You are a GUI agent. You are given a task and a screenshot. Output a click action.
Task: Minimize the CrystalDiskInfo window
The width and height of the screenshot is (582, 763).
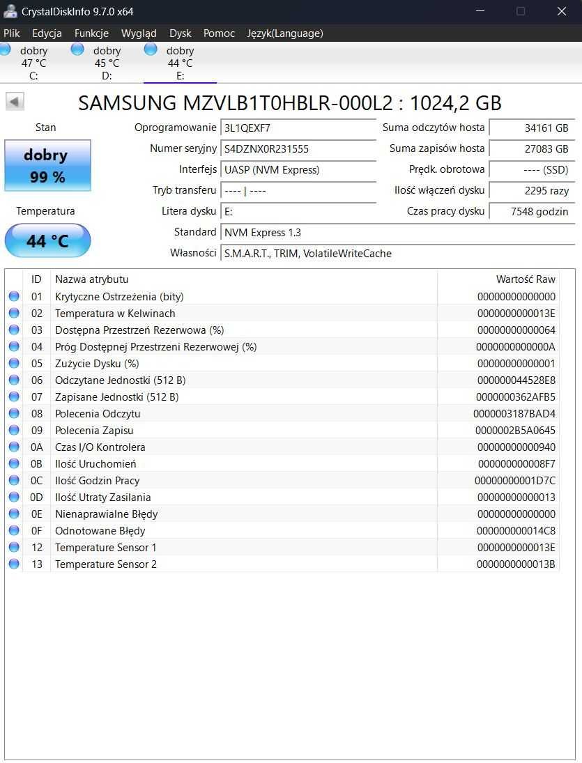(x=480, y=10)
